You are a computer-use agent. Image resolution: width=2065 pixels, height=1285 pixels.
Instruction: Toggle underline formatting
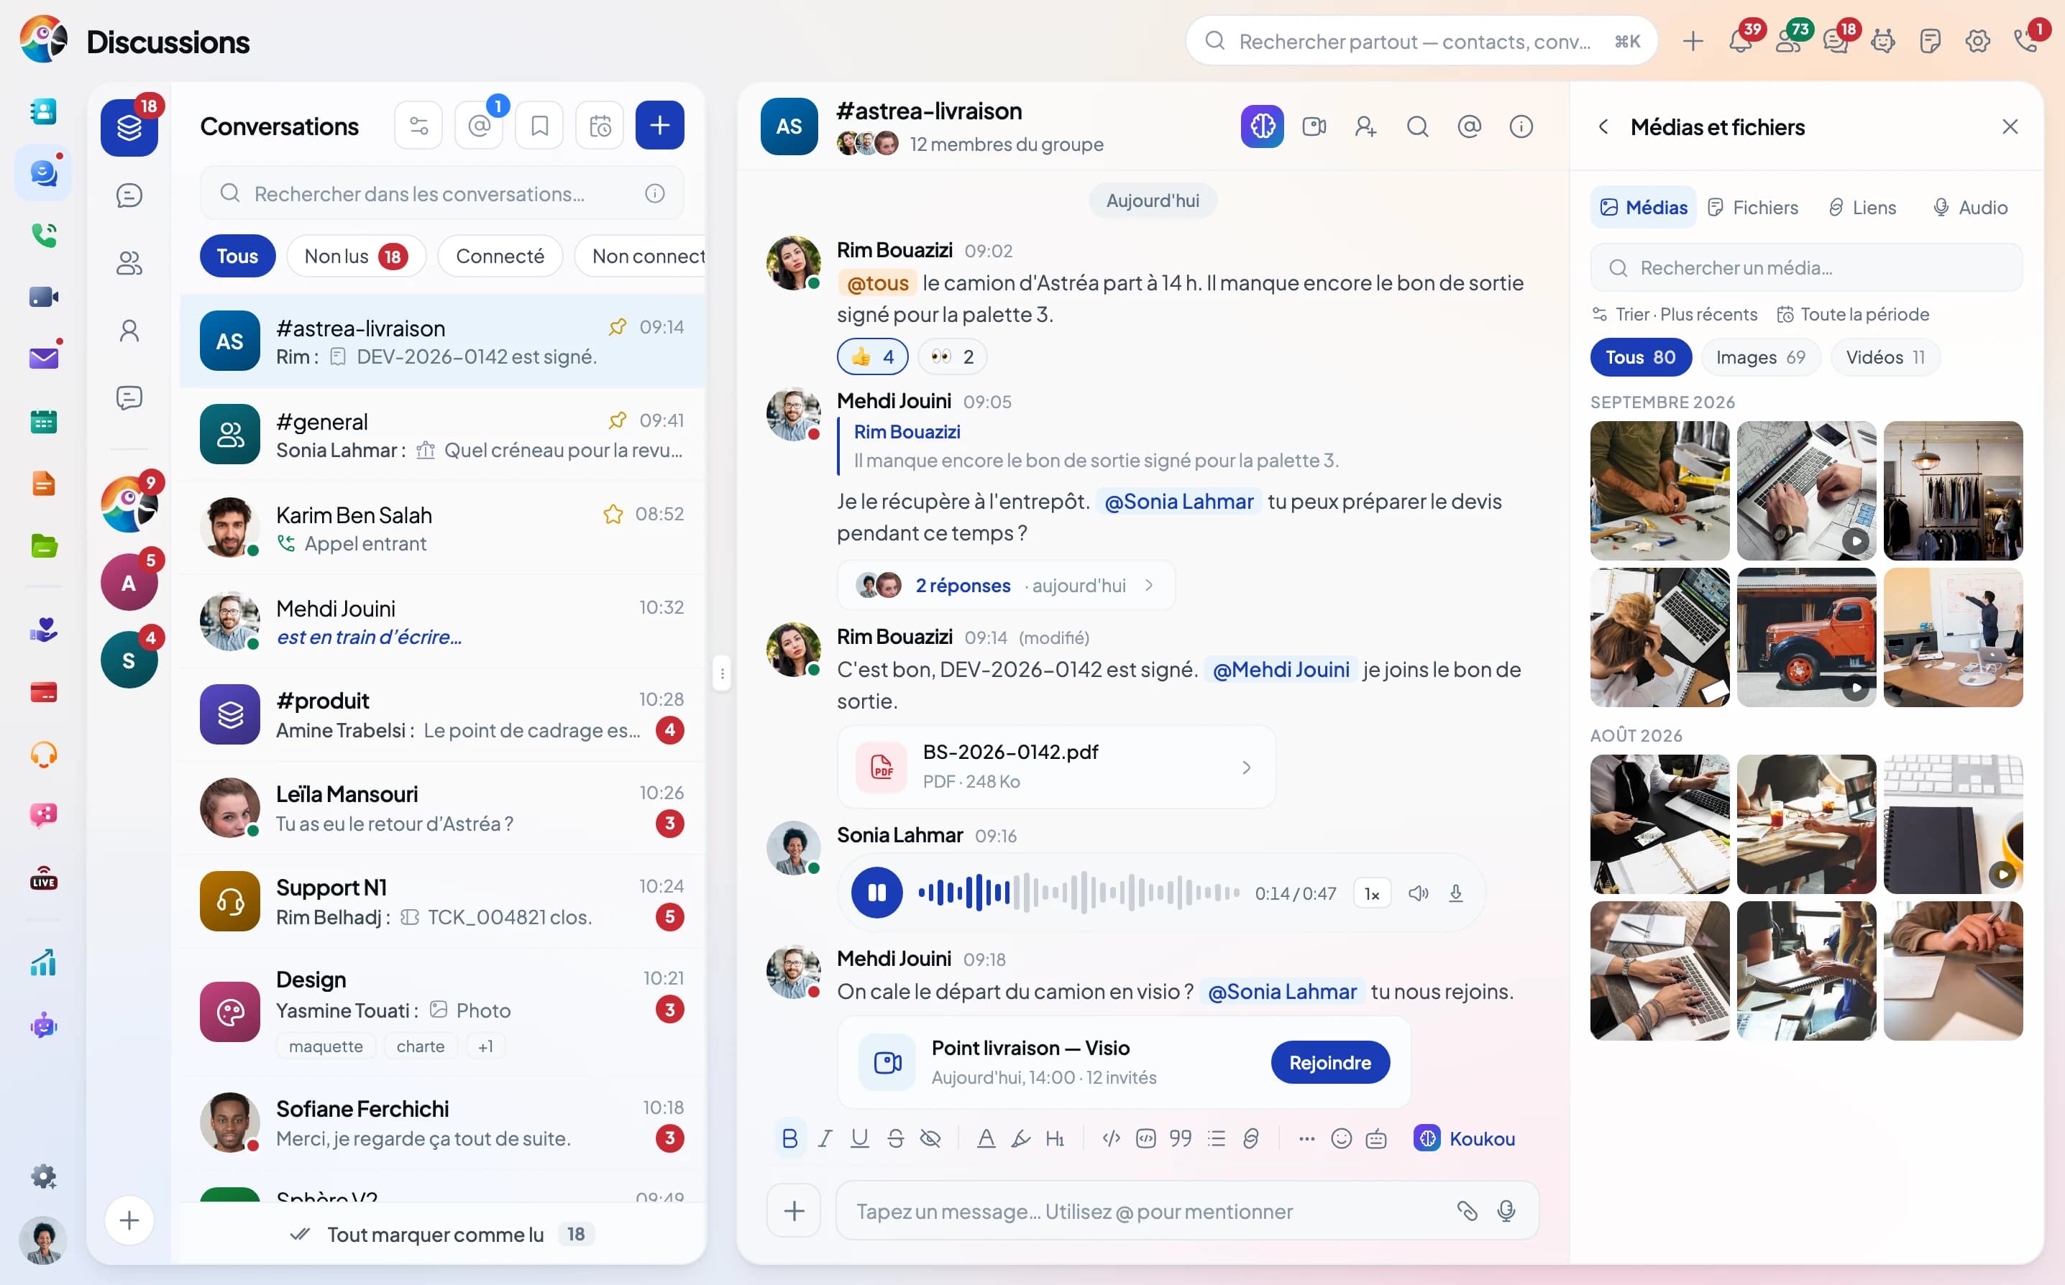coord(859,1138)
